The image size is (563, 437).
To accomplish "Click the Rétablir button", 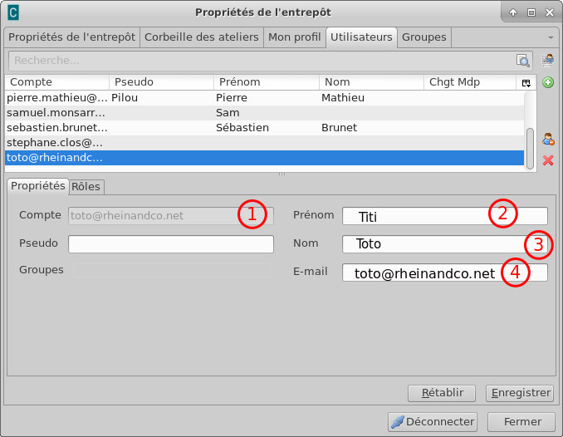I will tap(441, 393).
